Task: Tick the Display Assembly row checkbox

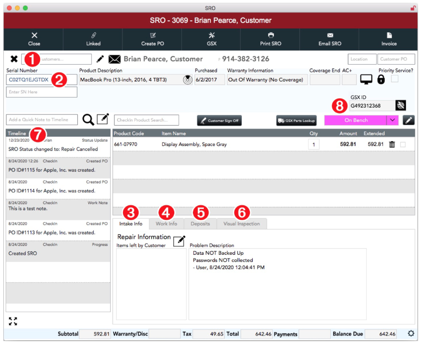Action: [403, 145]
